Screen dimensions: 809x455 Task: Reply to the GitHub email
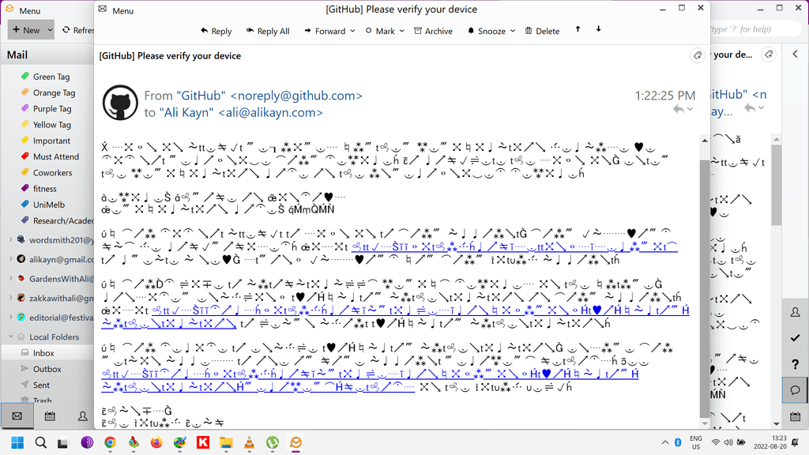(x=216, y=31)
